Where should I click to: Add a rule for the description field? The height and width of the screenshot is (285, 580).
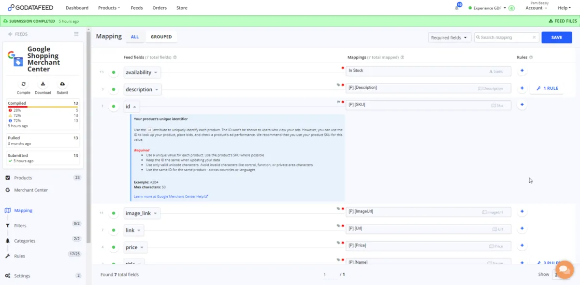click(522, 88)
